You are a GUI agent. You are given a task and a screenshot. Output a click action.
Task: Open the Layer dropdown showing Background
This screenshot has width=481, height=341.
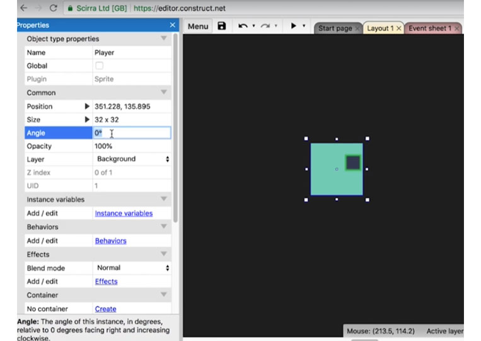click(132, 159)
